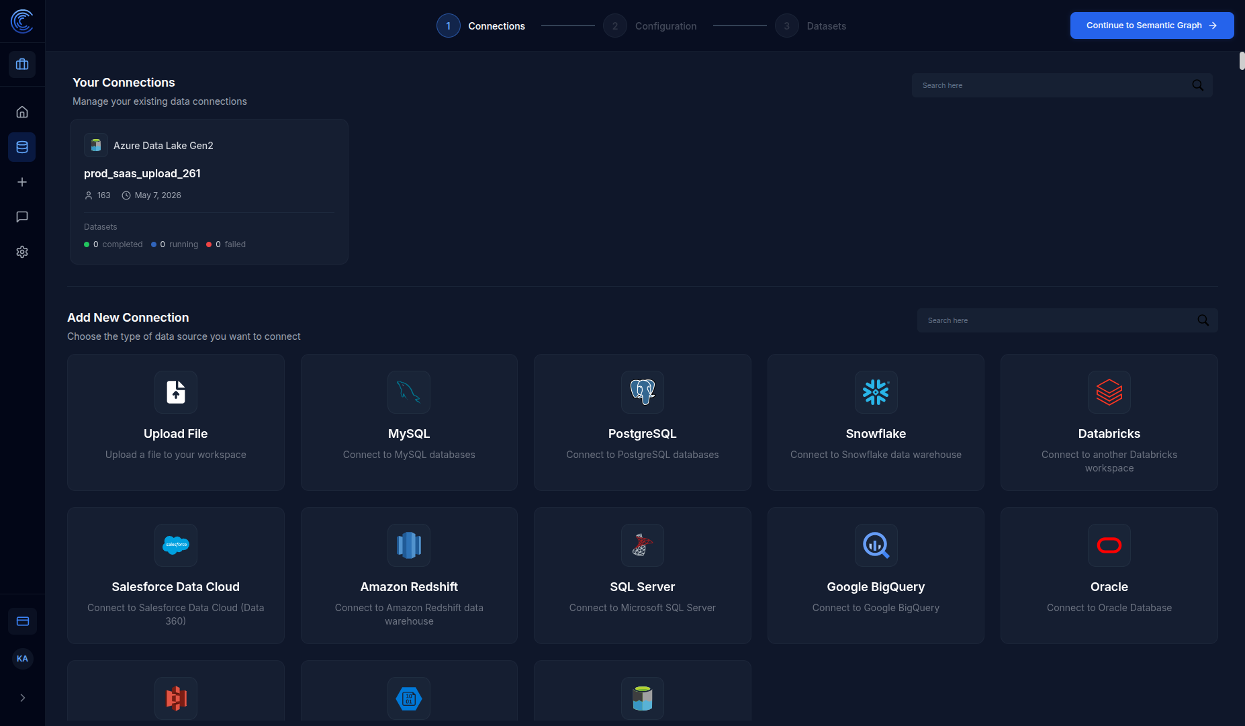Expand the sidebar with chevron arrow
This screenshot has height=726, width=1245.
click(x=23, y=698)
